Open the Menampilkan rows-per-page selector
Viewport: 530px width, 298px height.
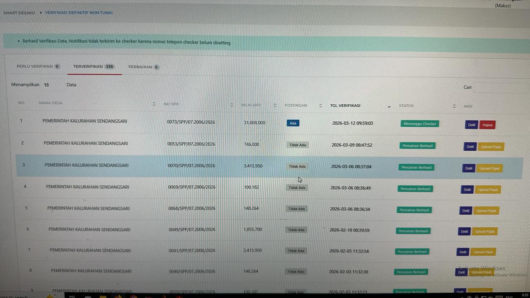tap(52, 85)
